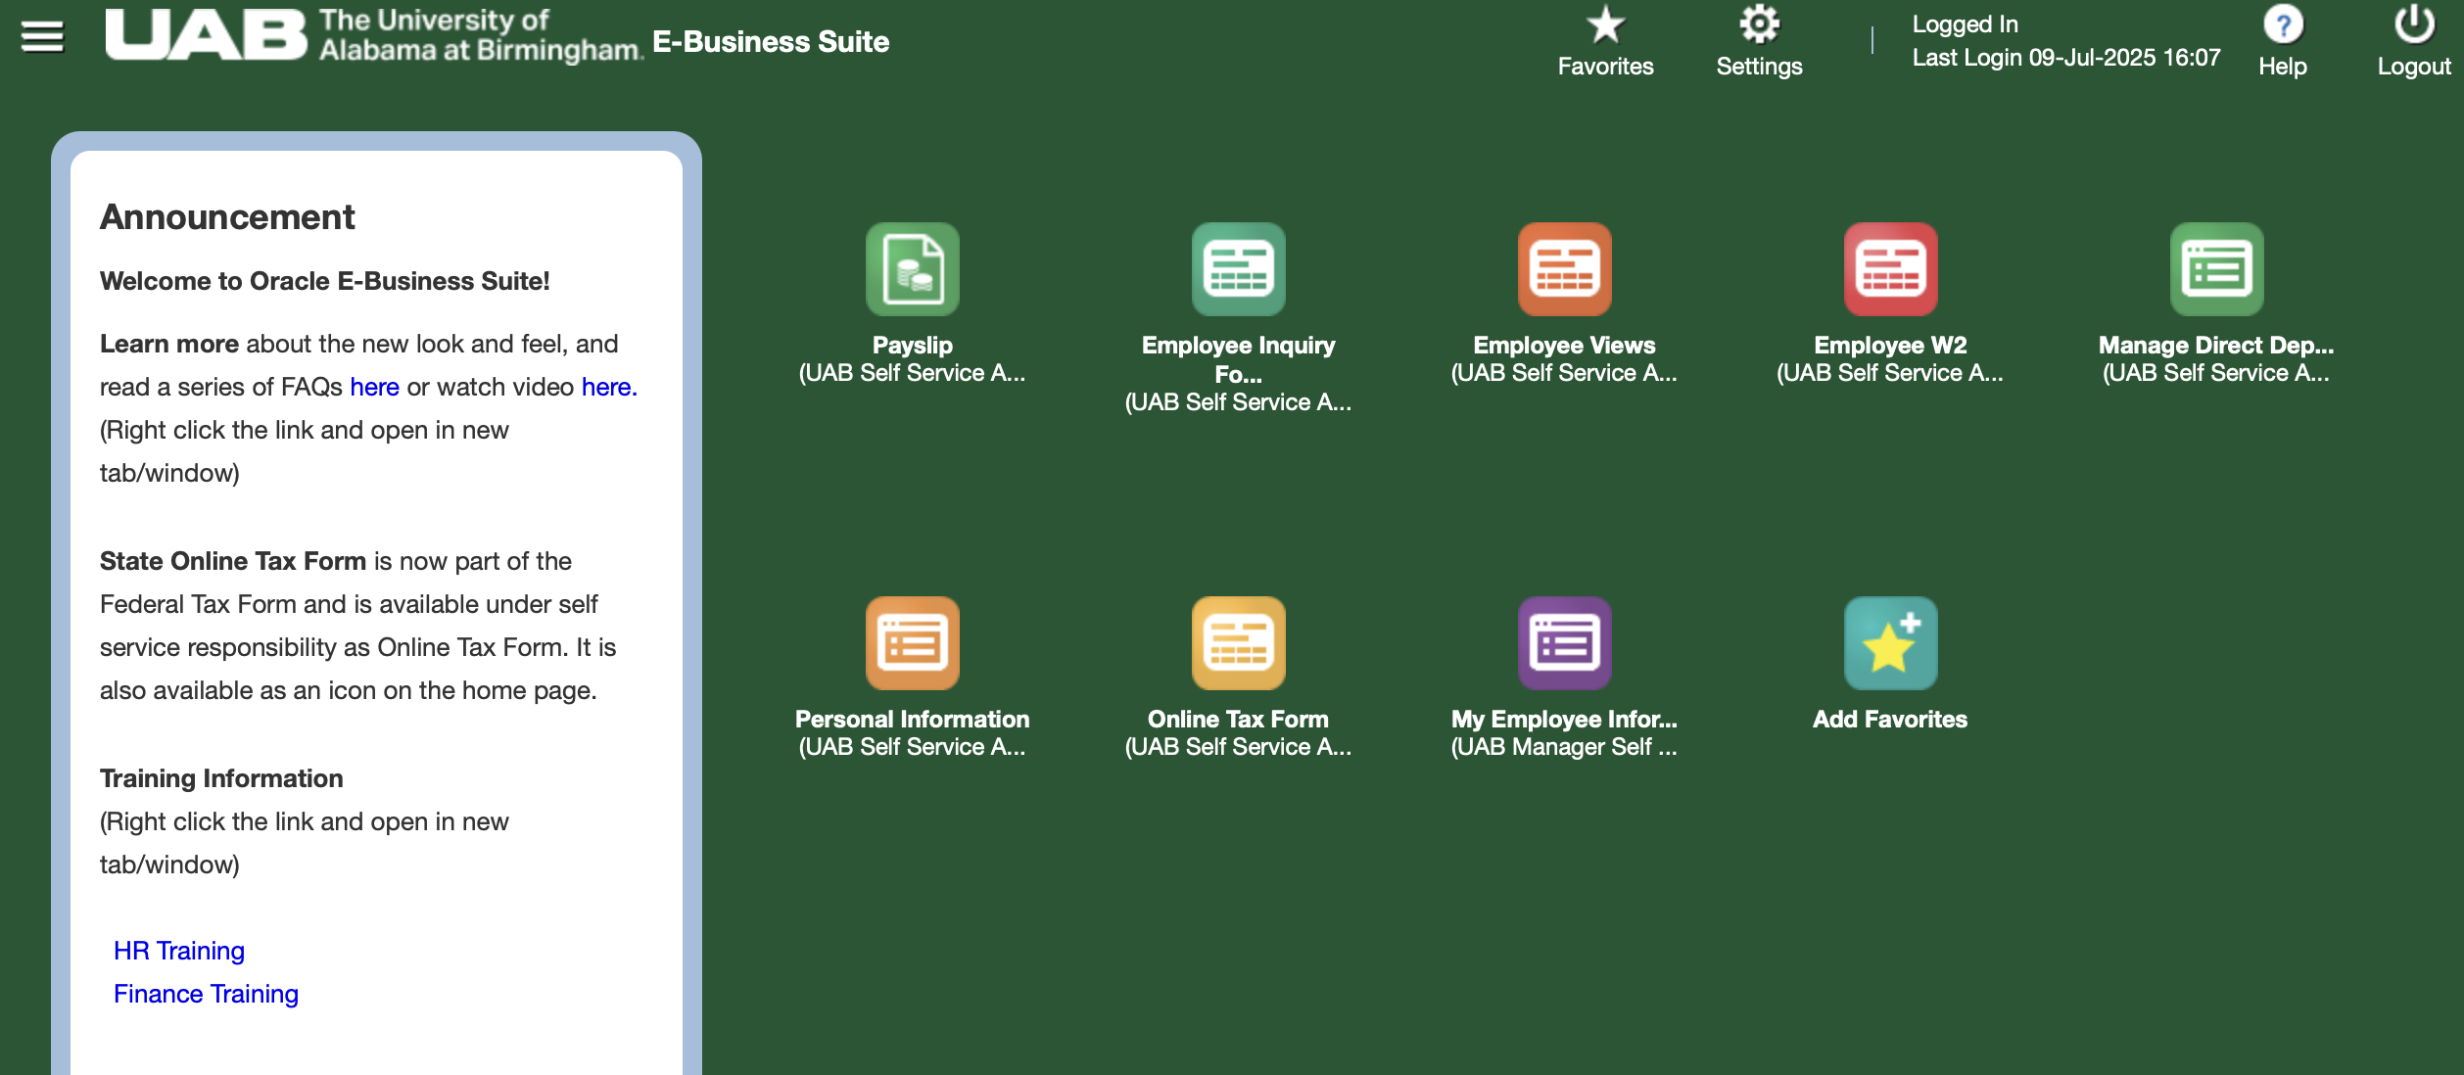Click the Announcement heading

(227, 216)
